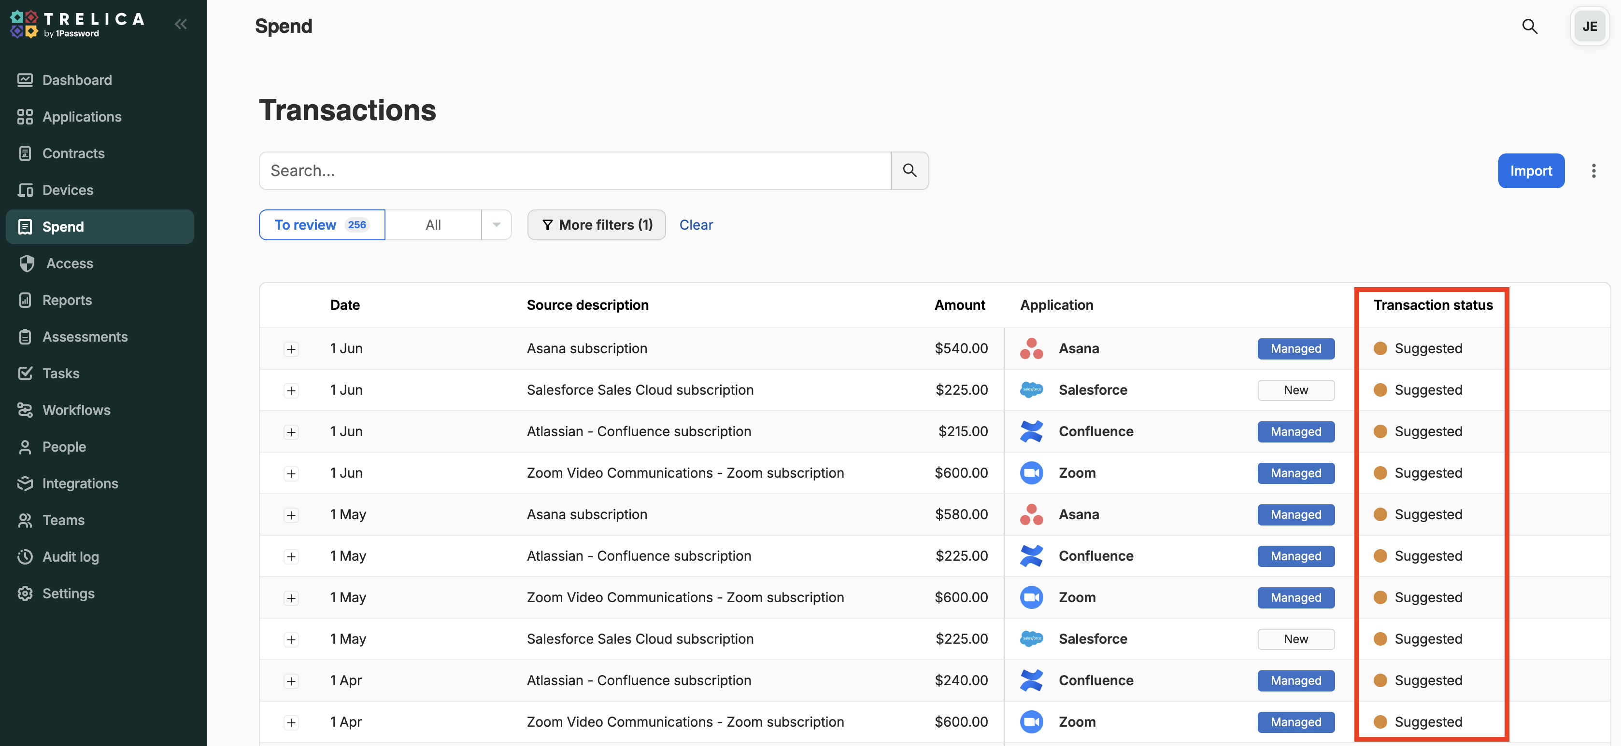
Task: Open global search magnifier in header
Action: tap(1529, 27)
